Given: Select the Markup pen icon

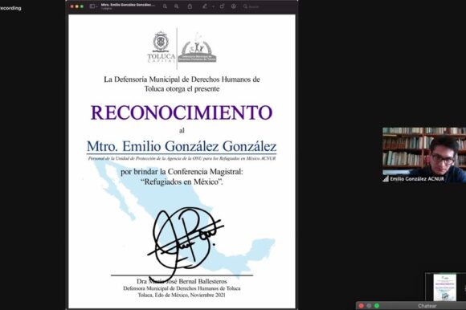Looking at the screenshot, I should click(205, 6).
